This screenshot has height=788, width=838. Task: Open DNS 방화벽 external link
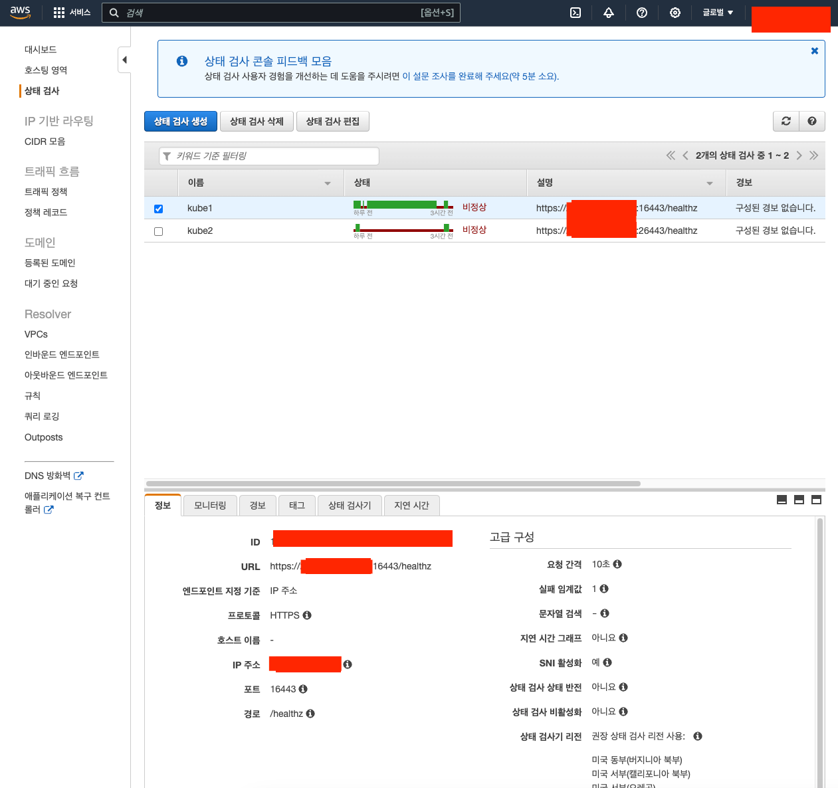(54, 476)
